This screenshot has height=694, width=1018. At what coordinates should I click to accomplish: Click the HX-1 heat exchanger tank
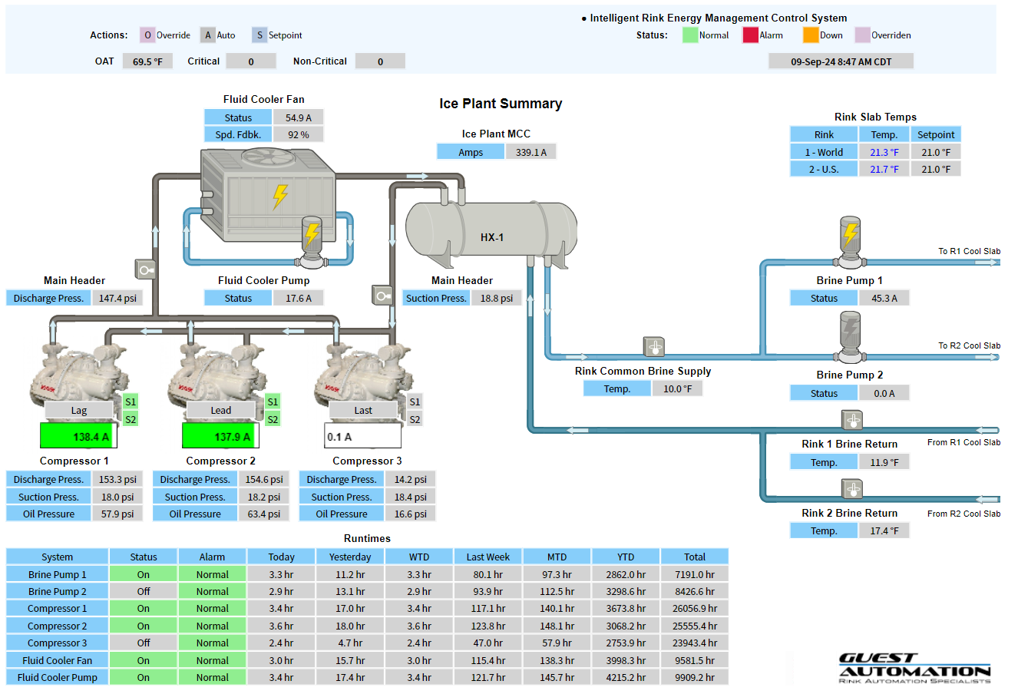tap(491, 232)
